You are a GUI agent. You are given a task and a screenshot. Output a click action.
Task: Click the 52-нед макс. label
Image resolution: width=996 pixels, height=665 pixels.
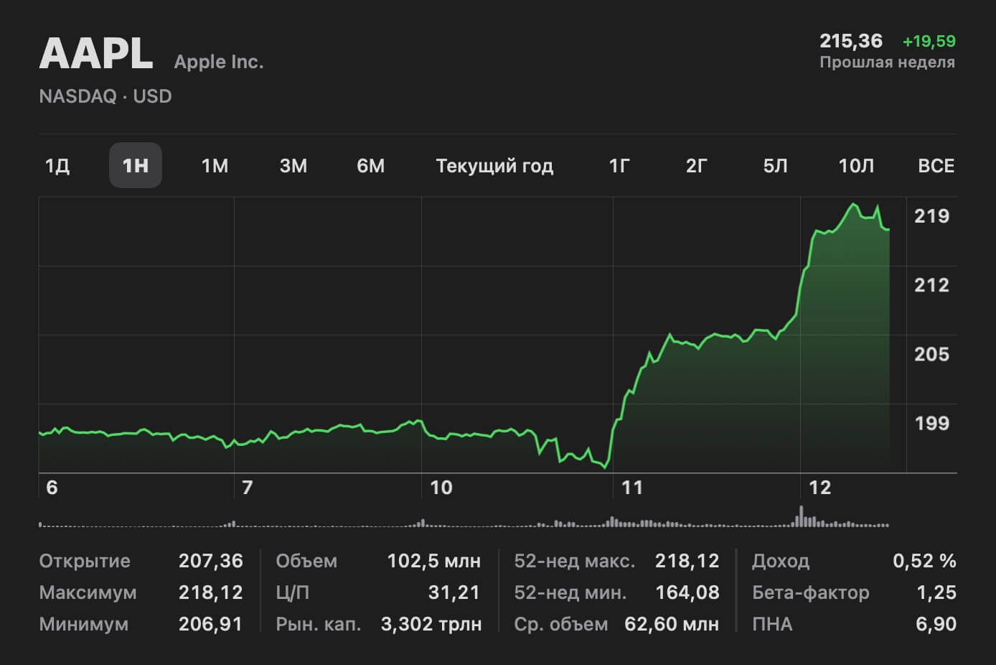pos(575,561)
